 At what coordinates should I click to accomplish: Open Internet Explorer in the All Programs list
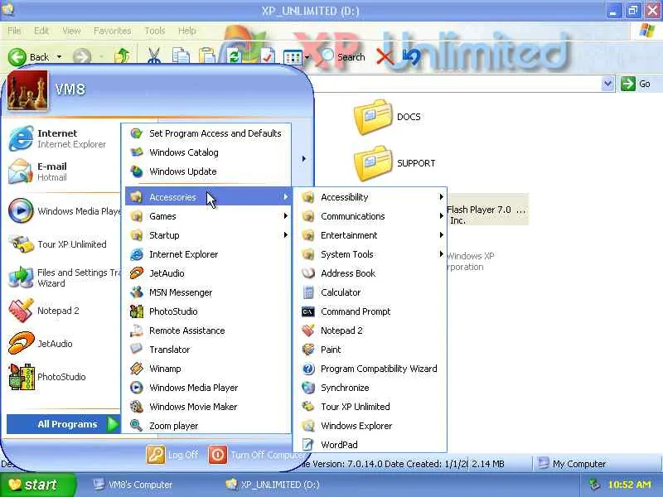click(208, 254)
